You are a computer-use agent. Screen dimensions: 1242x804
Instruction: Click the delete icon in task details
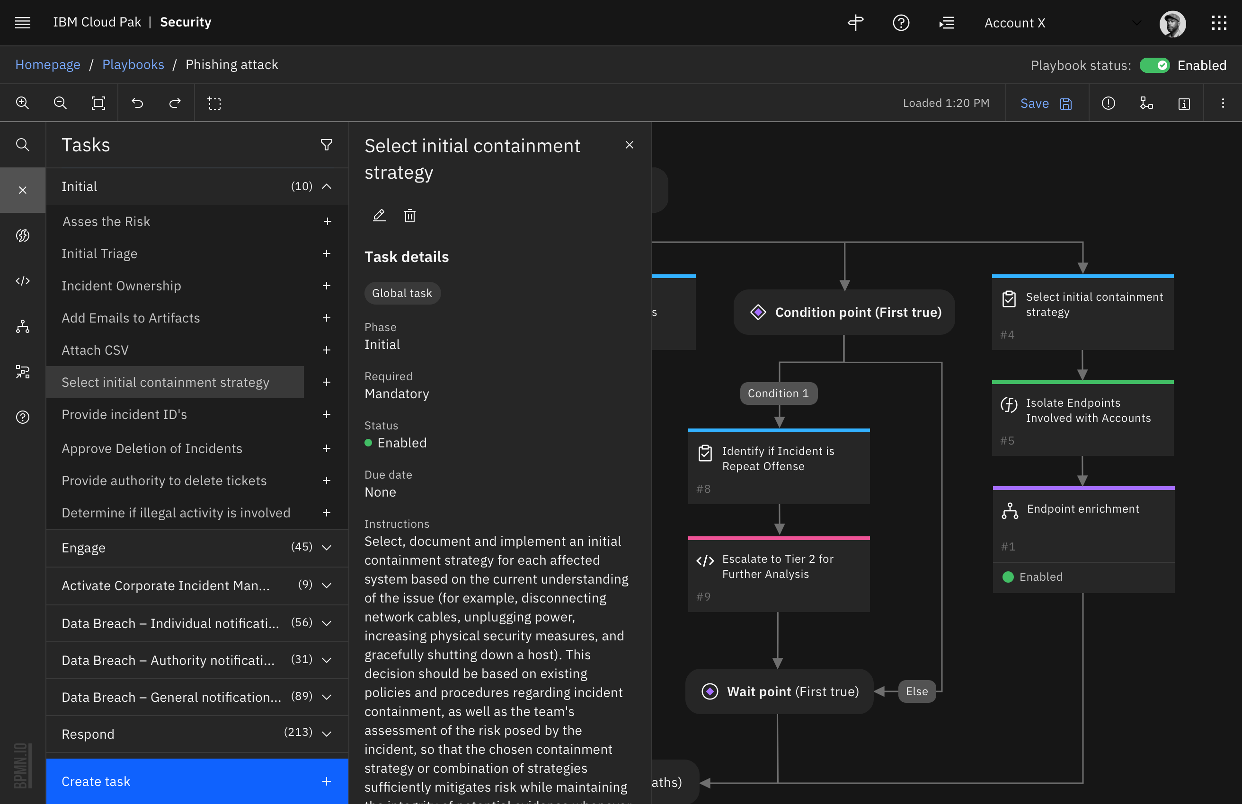pyautogui.click(x=409, y=215)
